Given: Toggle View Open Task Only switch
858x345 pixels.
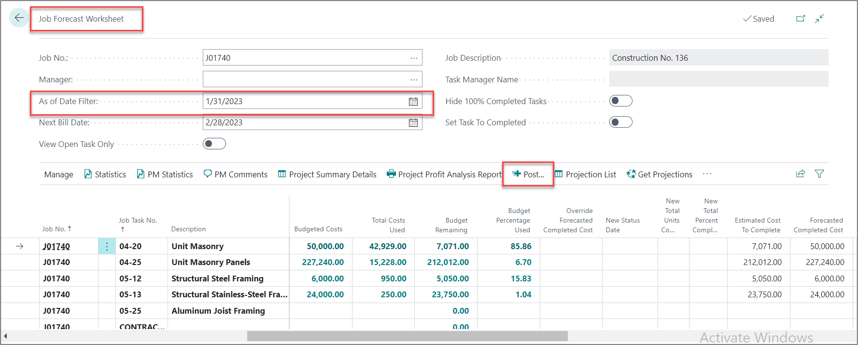Looking at the screenshot, I should tap(214, 144).
